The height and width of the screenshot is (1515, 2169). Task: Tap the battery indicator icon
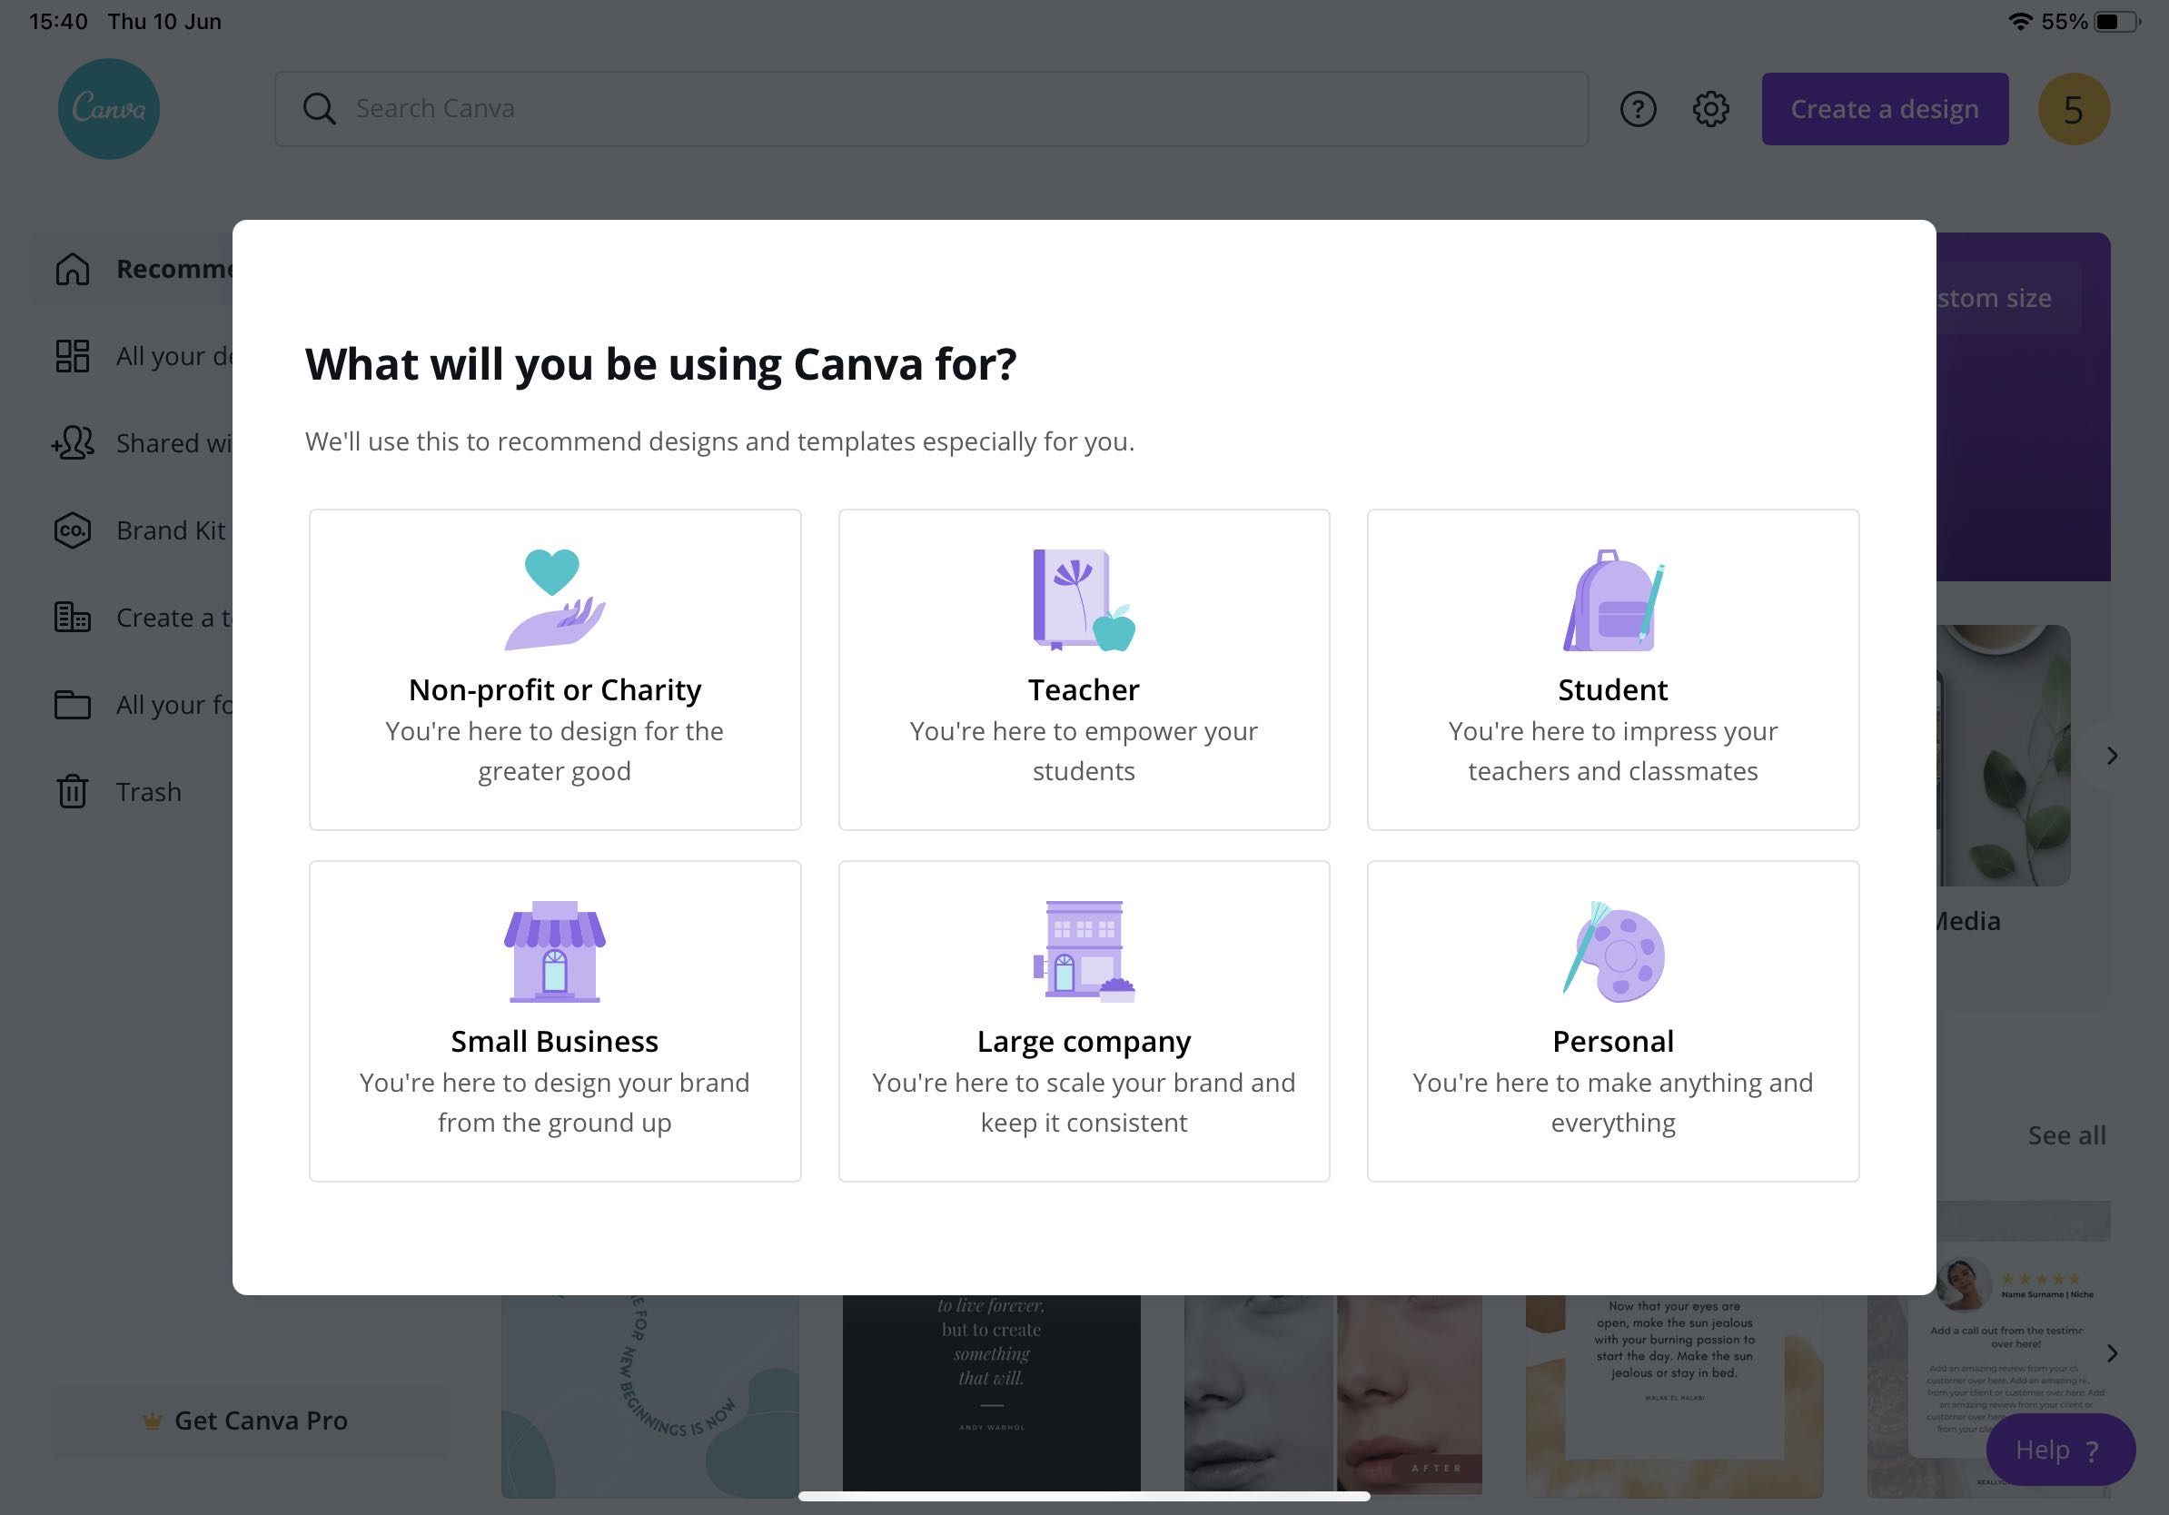point(2117,21)
